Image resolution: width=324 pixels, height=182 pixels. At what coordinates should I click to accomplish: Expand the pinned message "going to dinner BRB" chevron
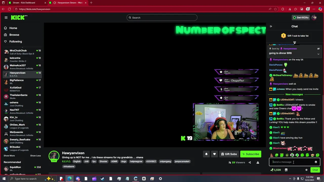[x=318, y=54]
